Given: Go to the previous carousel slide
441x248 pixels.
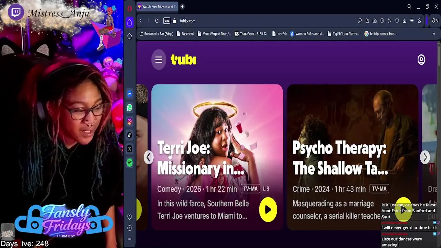Looking at the screenshot, I should [x=148, y=157].
